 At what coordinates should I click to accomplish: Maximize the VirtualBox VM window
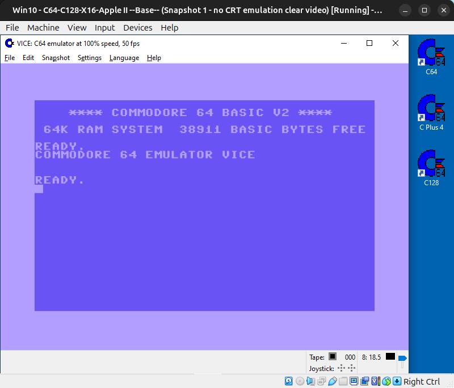click(x=424, y=10)
